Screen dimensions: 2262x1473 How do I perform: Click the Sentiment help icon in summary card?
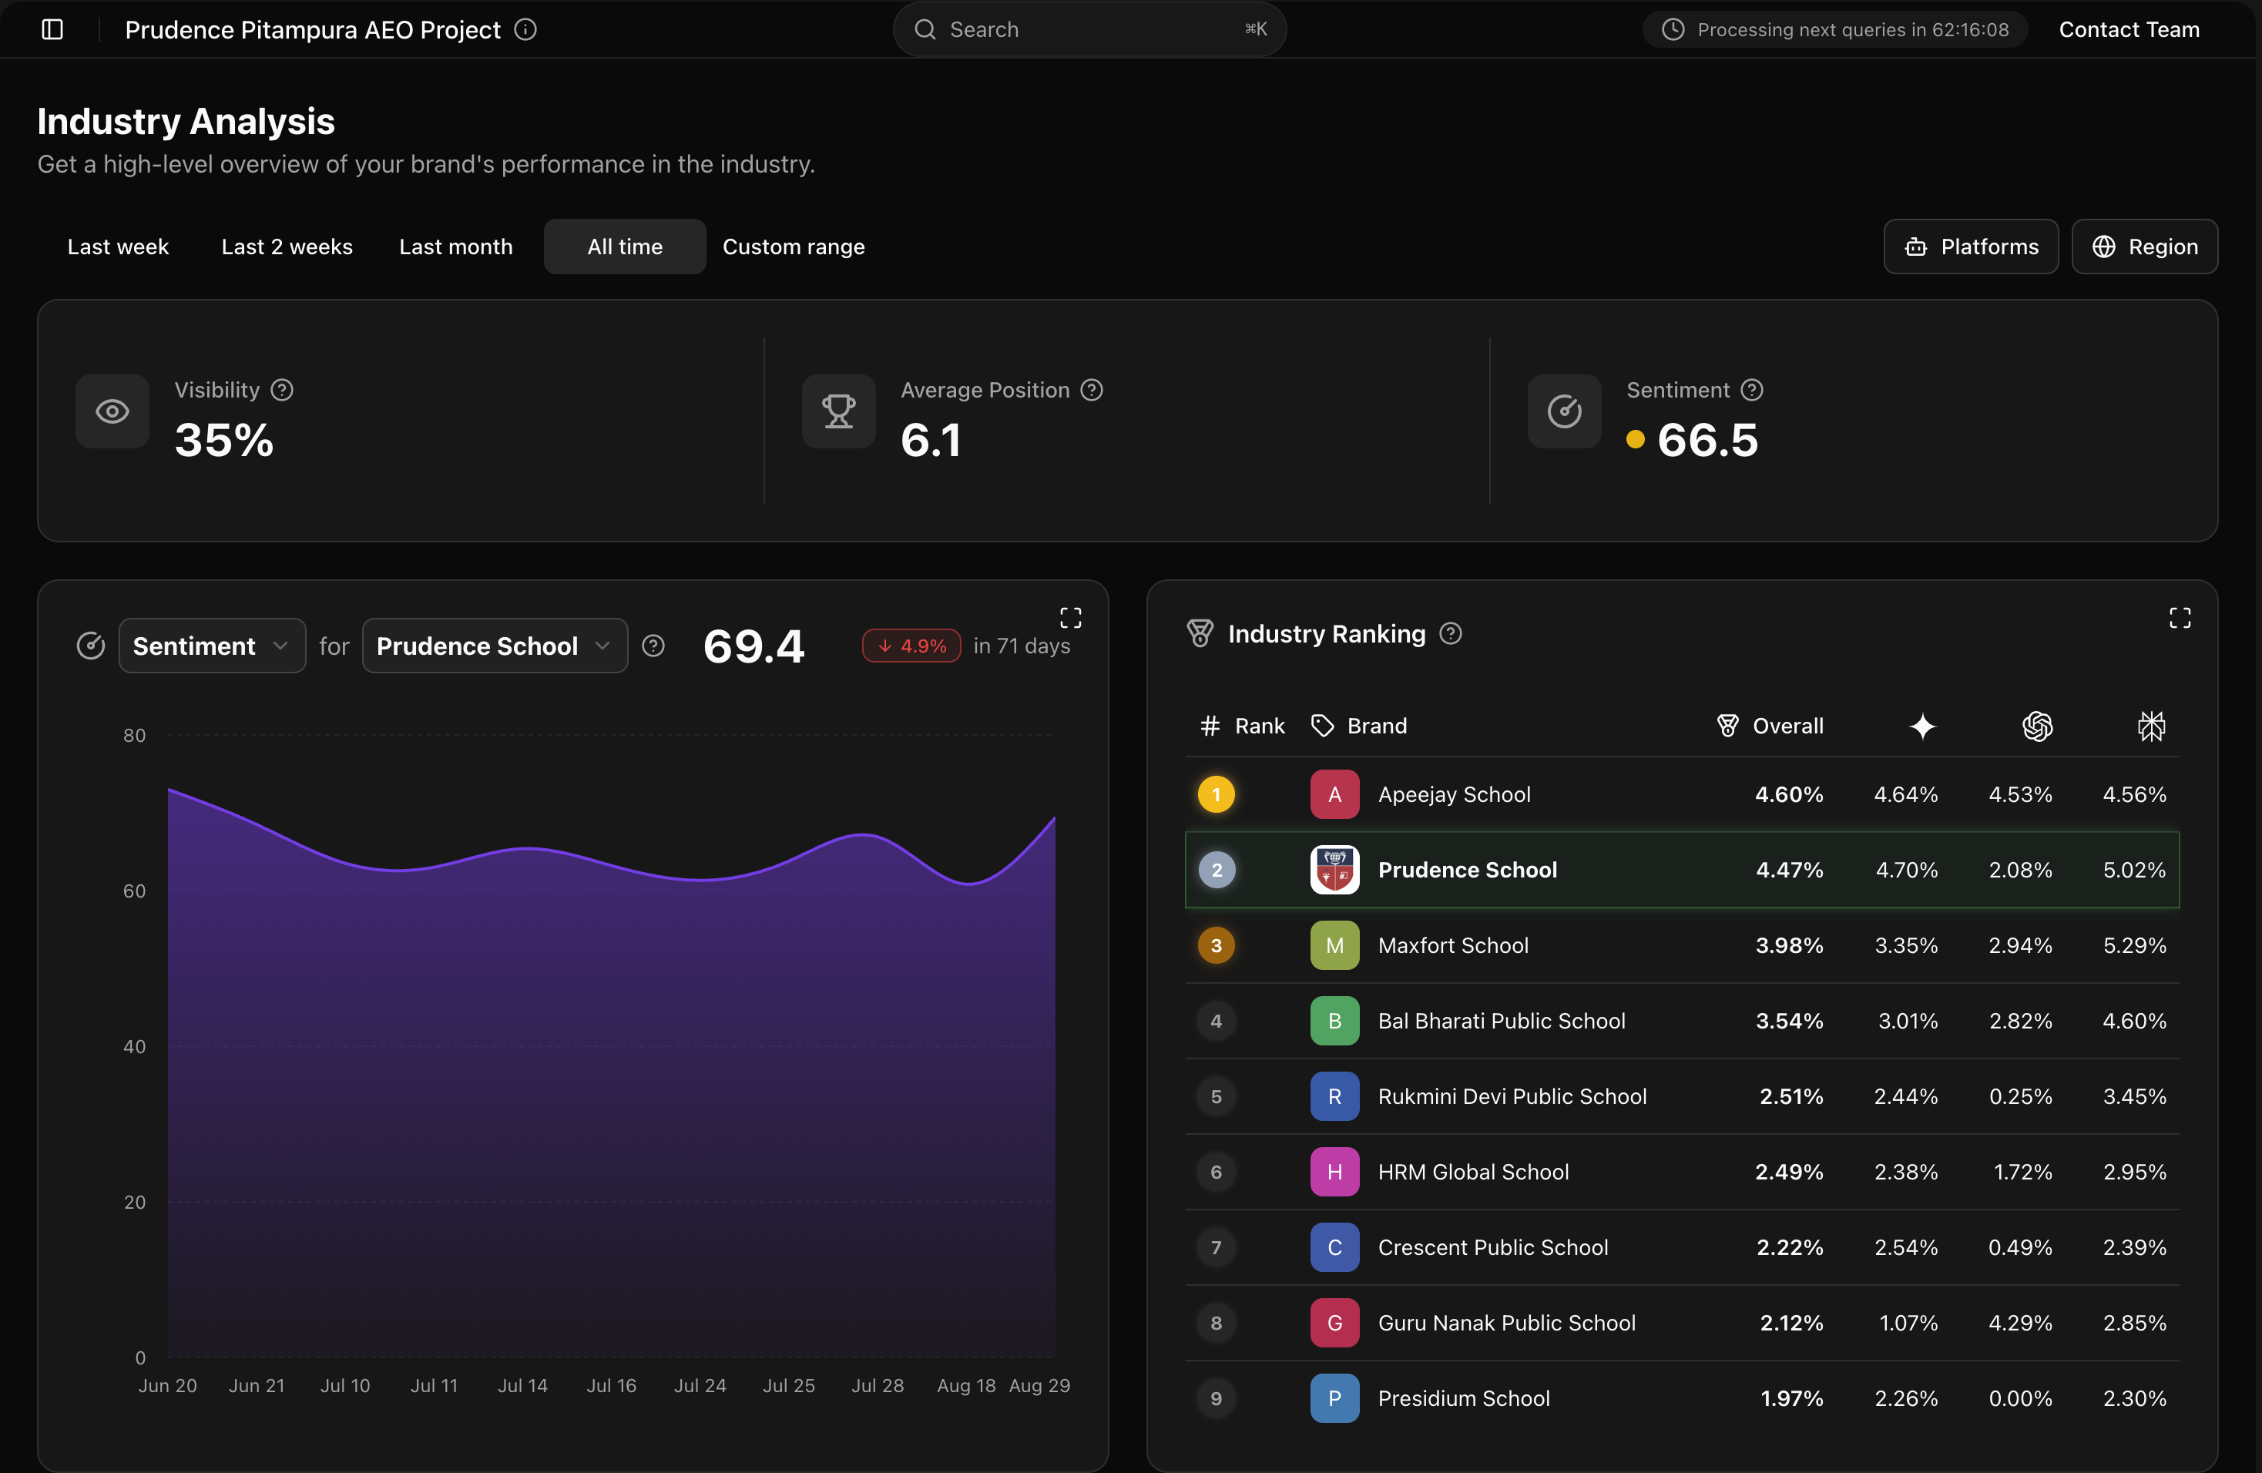(x=1752, y=390)
